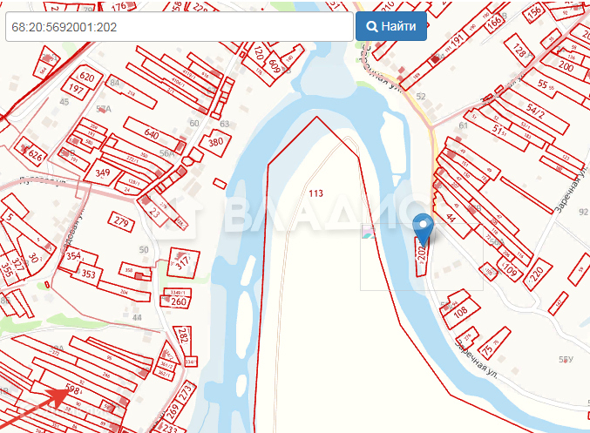Select parcel 44 near Заречная street
Image resolution: width=590 pixels, height=433 pixels.
point(451,218)
